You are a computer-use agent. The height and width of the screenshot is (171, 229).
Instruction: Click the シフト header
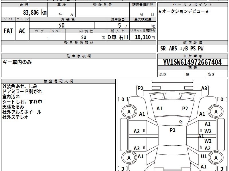[8, 19]
